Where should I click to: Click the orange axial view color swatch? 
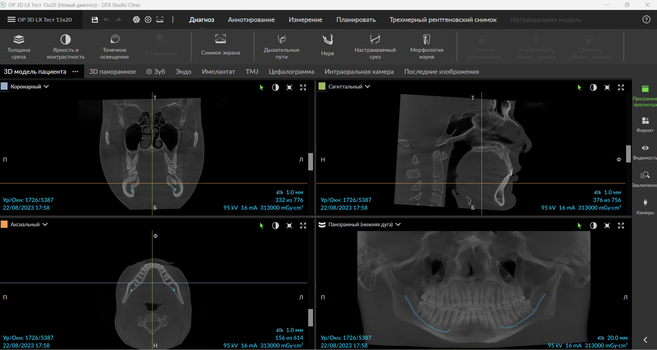point(4,224)
